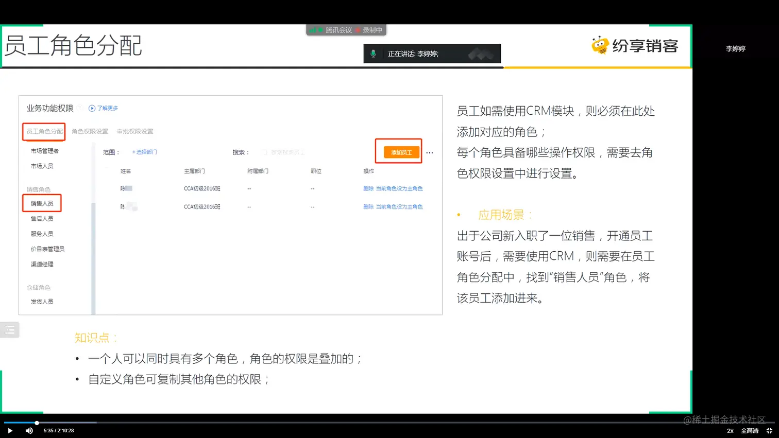Play the video
Screen dimensions: 779x438
pos(10,431)
